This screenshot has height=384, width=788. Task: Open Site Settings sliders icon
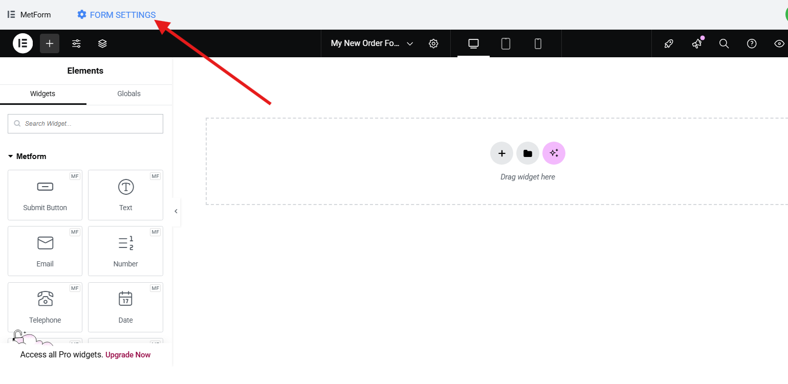pyautogui.click(x=76, y=43)
